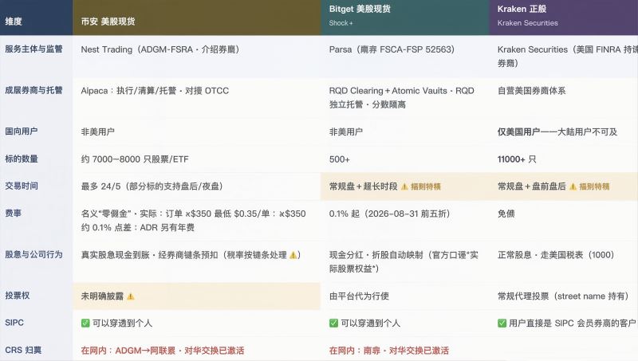Select the '服务主体与监管' row label
Screen dimensions: 638x361
33,49
